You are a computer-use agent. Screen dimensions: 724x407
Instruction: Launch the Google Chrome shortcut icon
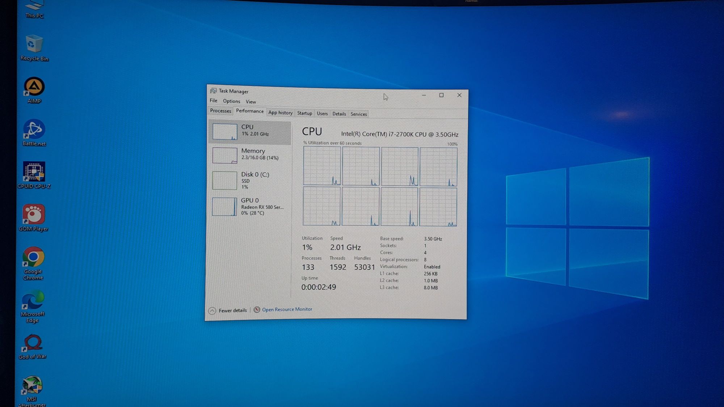(x=33, y=257)
